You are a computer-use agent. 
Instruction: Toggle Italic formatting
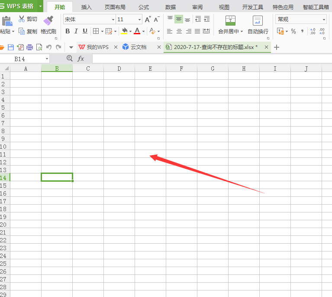point(76,31)
